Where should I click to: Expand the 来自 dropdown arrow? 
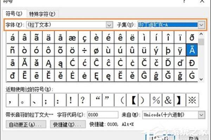coord(202,115)
